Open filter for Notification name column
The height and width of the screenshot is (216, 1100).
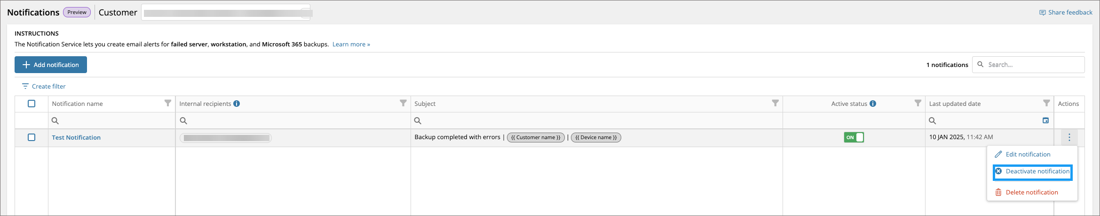coord(167,103)
